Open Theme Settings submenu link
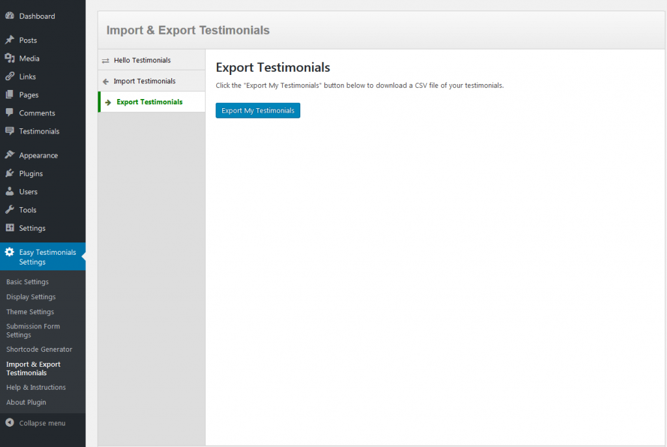667x447 pixels. (x=30, y=312)
